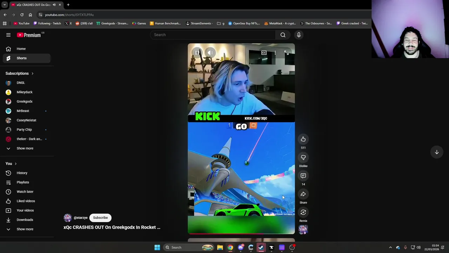
Task: Open the Human Benchmark bookmark
Action: pyautogui.click(x=165, y=24)
